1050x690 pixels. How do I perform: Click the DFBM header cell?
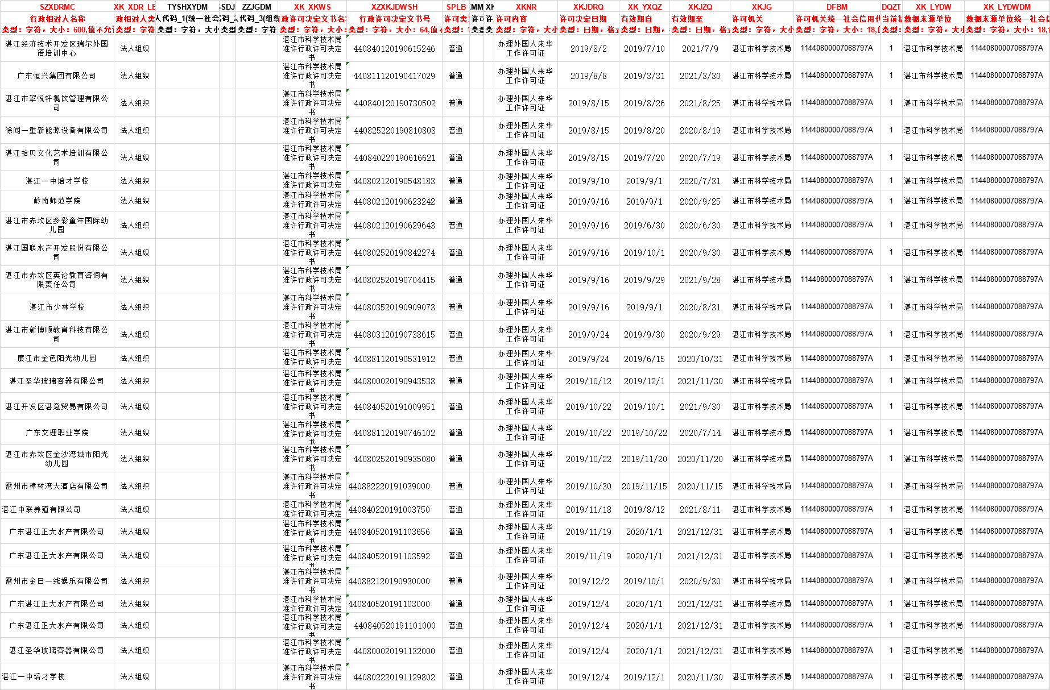837,7
